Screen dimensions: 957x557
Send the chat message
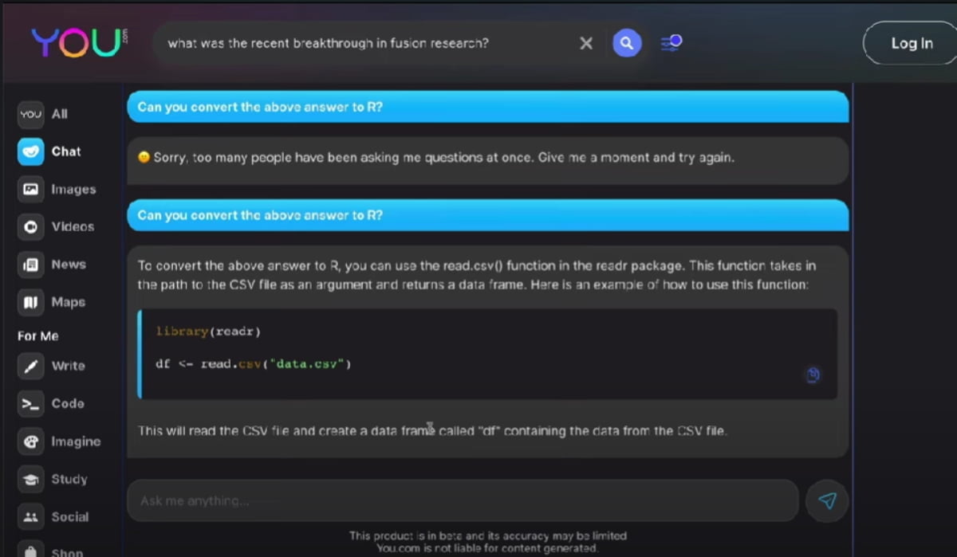coord(827,500)
